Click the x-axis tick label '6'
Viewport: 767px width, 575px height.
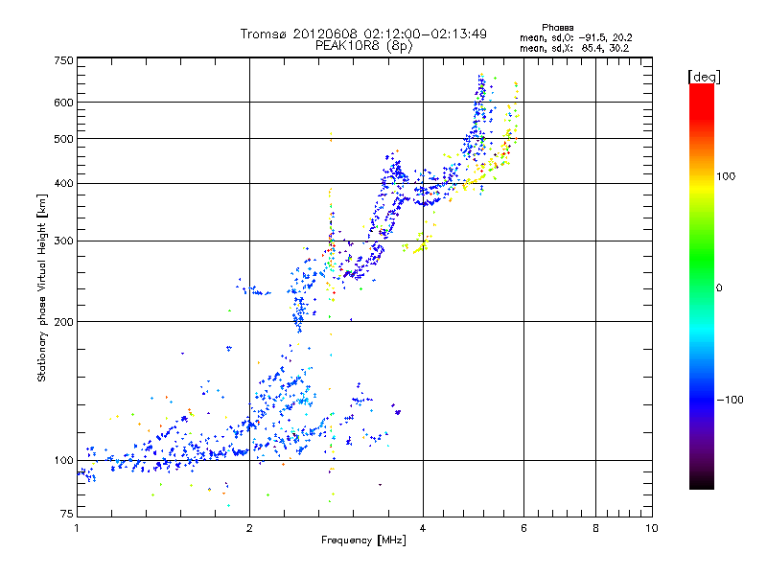[523, 528]
